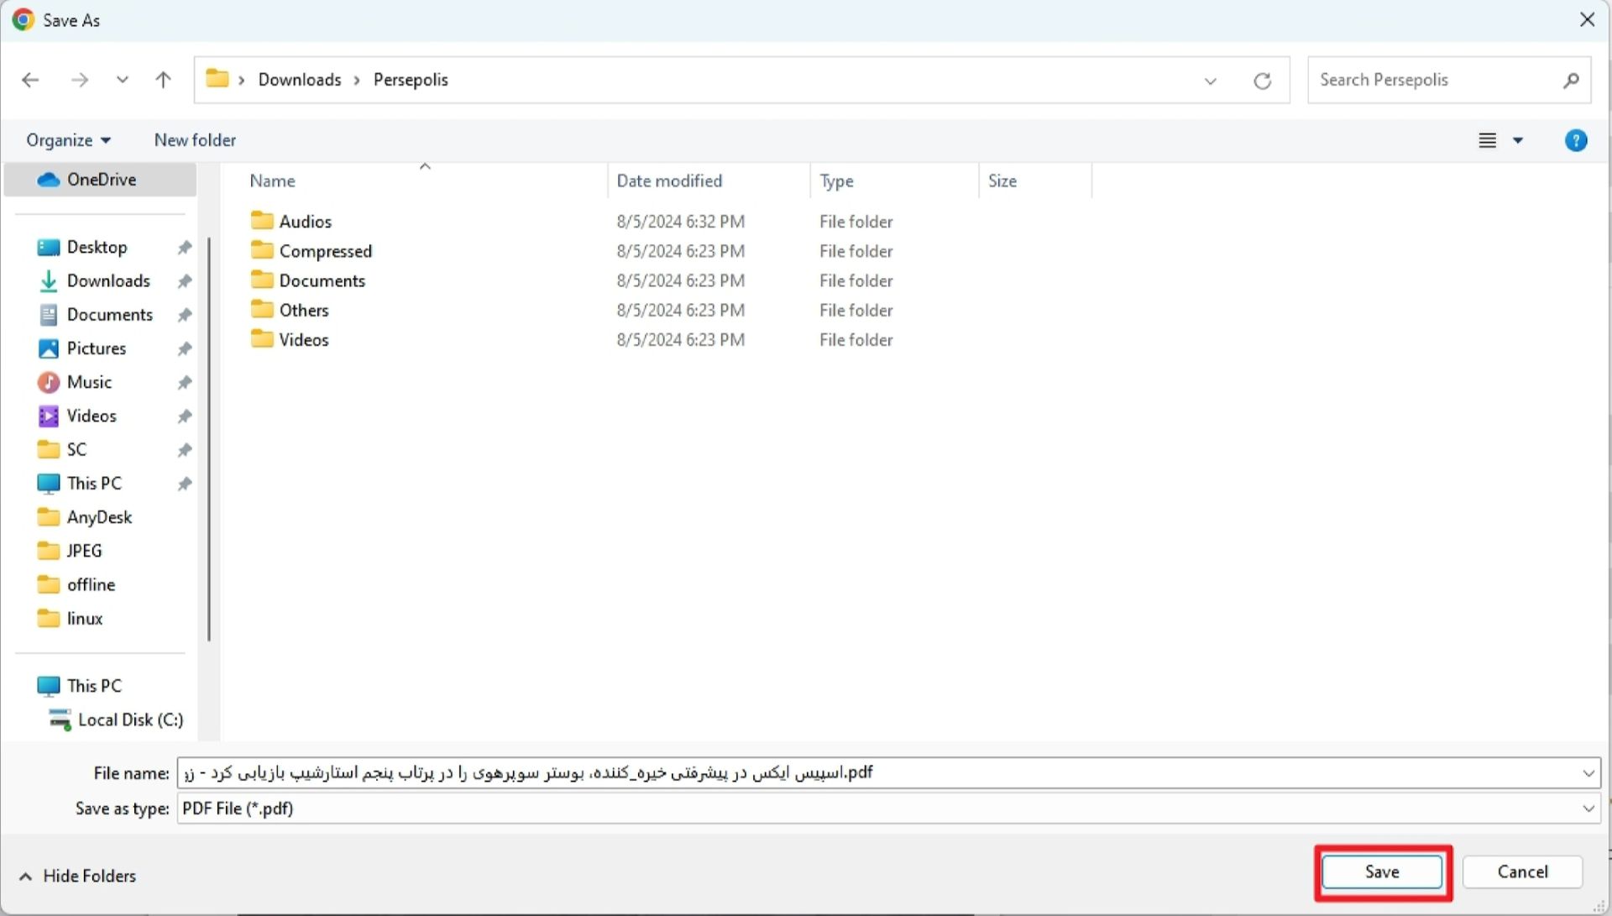The image size is (1612, 916).
Task: Expand the File name dropdown arrow
Action: [x=1588, y=773]
